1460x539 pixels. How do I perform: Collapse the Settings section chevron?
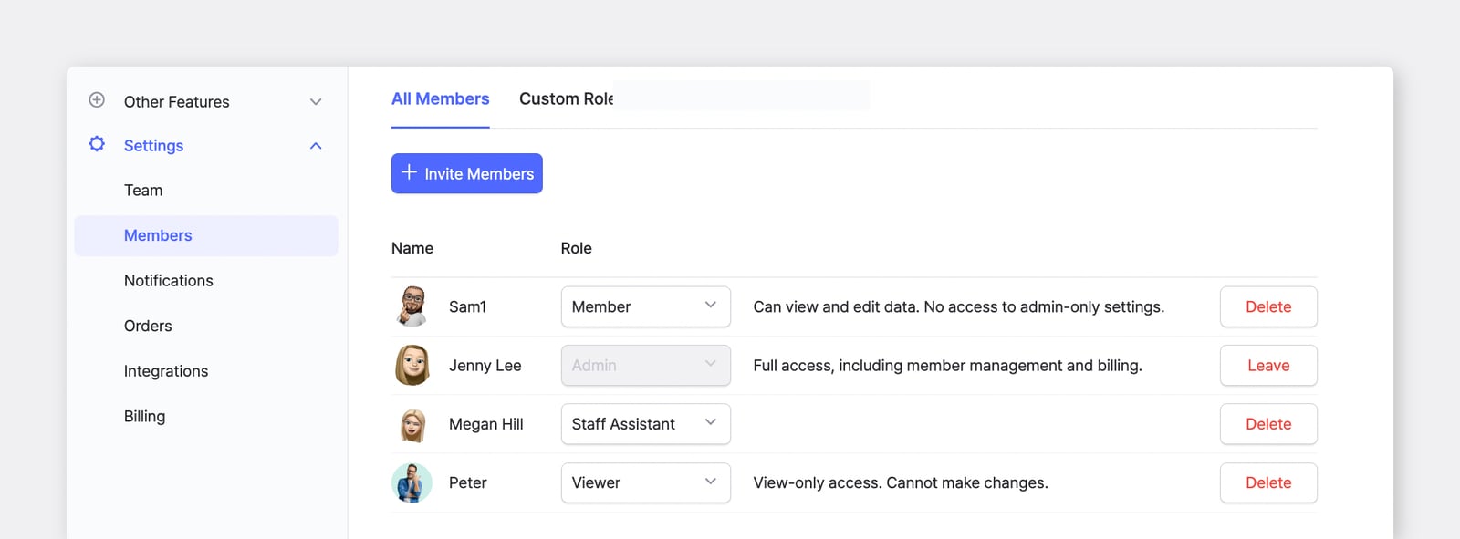click(x=316, y=146)
